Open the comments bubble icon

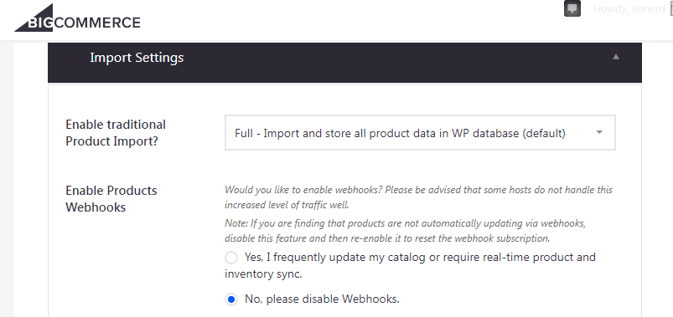point(572,8)
